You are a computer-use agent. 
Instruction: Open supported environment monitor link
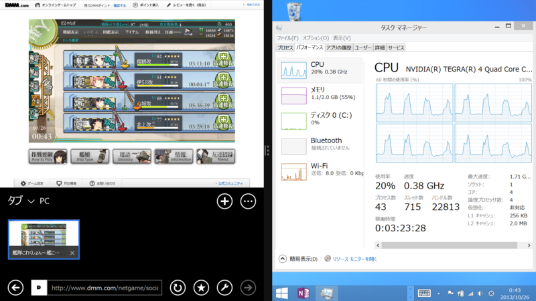pyautogui.click(x=66, y=183)
